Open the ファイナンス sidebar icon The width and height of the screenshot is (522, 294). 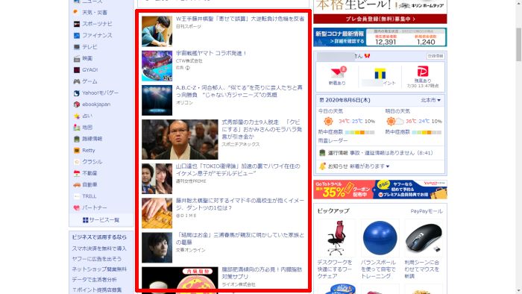77,35
